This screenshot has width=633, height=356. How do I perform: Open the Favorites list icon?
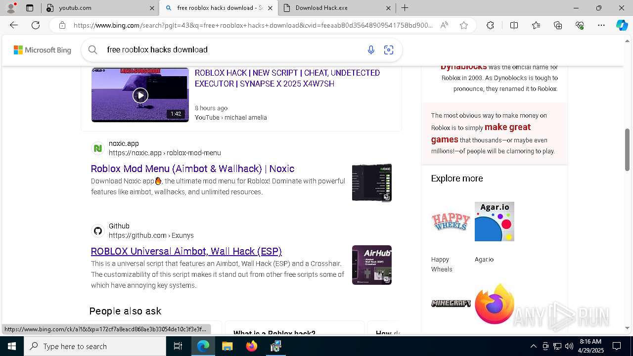[x=536, y=25]
